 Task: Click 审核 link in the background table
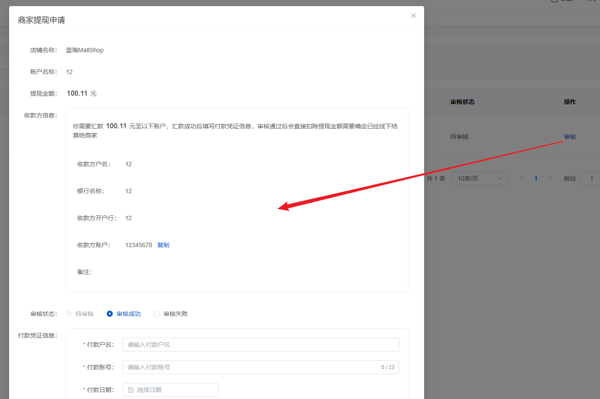click(x=570, y=137)
